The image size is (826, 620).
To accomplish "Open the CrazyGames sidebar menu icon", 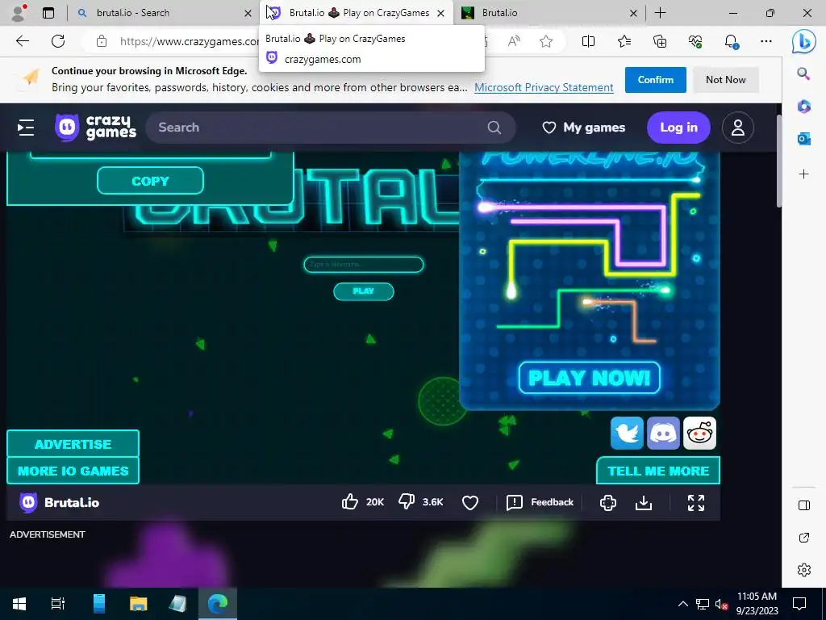I will pos(25,127).
